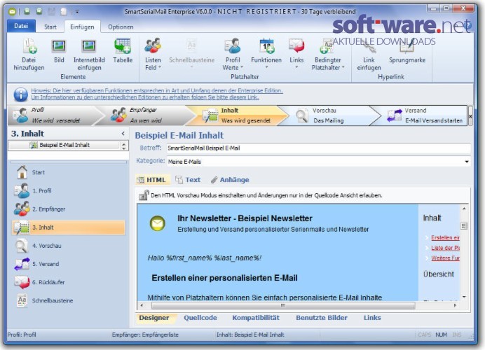Open Schnellbausteine in the sidebar
The image size is (485, 350).
coord(69,300)
